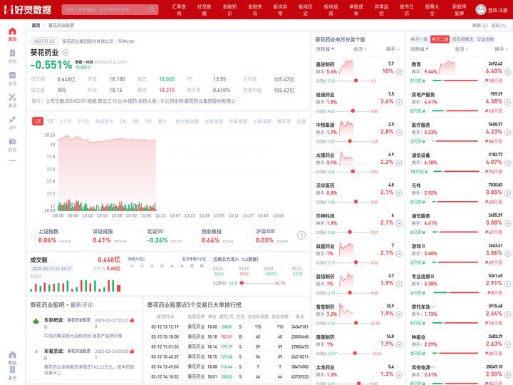Screen dimensions: 513x385
Task: Add 葵花药业 to watchlist with plus icon
Action: pos(65,52)
